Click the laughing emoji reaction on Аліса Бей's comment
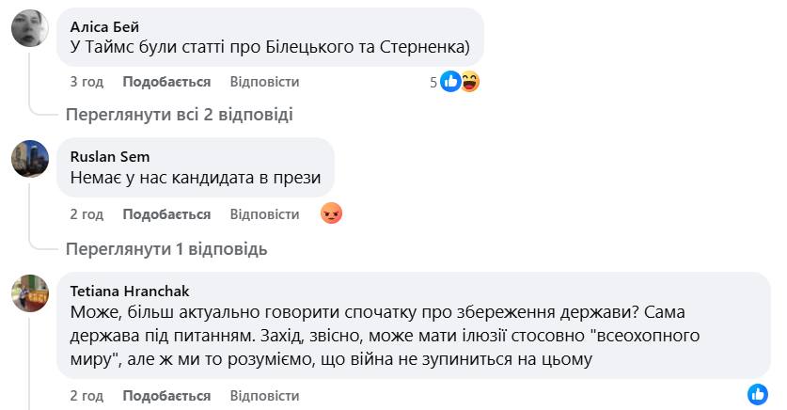Screen dimensions: 787x410 coord(469,82)
